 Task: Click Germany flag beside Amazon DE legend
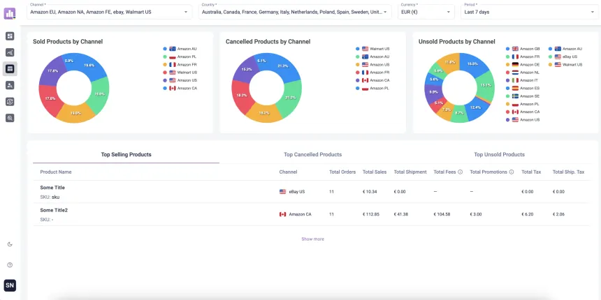coord(515,65)
